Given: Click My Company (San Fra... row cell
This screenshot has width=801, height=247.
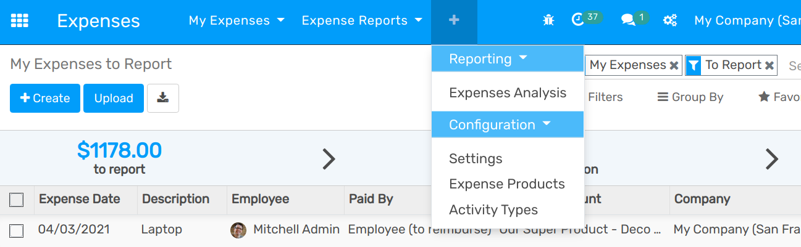Looking at the screenshot, I should [x=737, y=230].
